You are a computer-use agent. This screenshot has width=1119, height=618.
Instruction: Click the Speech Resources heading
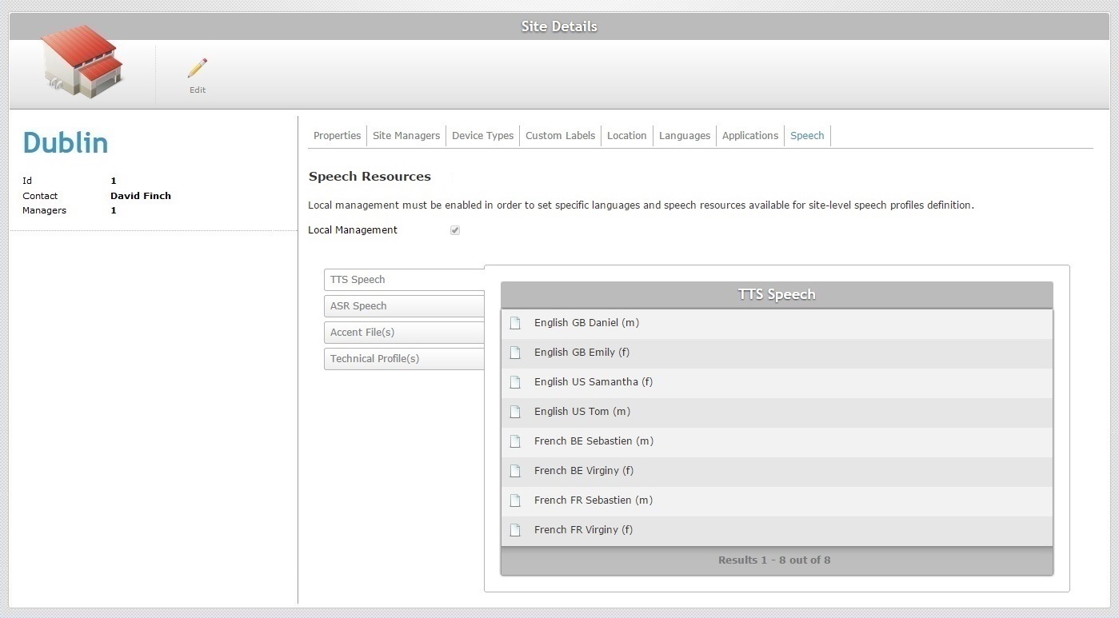pyautogui.click(x=370, y=177)
